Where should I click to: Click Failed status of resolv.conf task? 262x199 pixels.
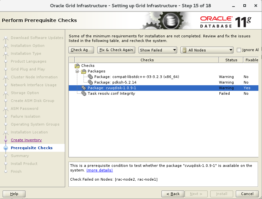click(224, 93)
